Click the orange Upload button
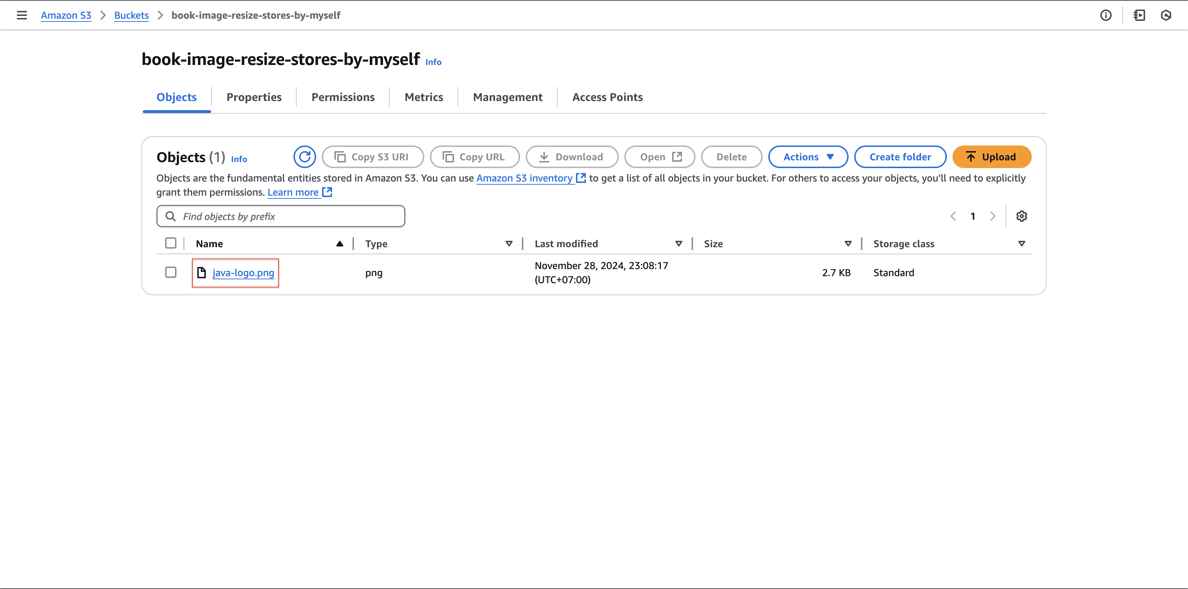This screenshot has width=1188, height=589. 991,157
